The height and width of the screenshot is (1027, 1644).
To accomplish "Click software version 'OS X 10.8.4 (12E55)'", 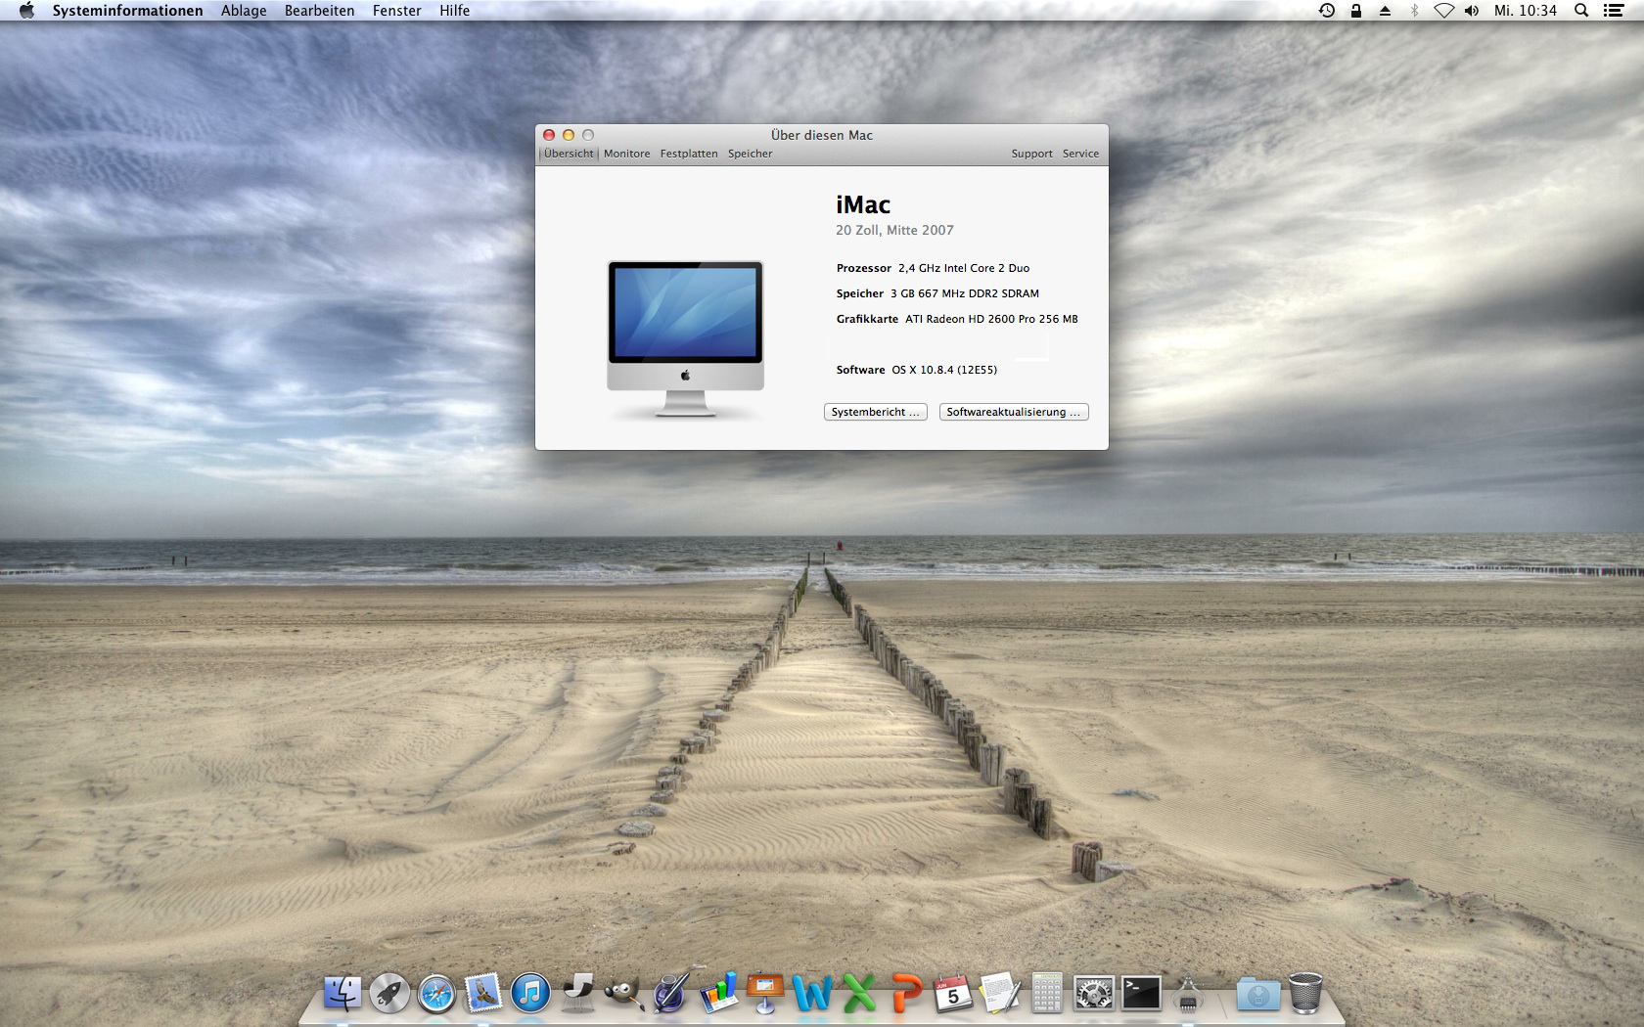I will click(944, 370).
